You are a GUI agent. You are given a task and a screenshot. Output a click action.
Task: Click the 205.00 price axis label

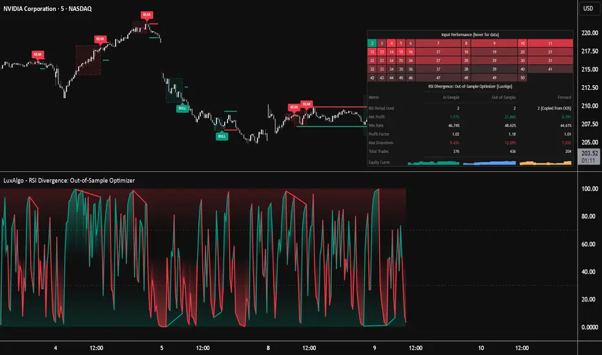pyautogui.click(x=590, y=143)
